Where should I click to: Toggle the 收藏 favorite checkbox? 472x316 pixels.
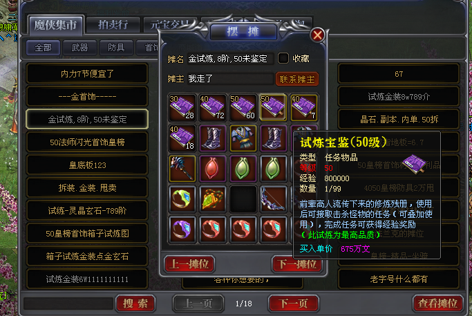(283, 58)
